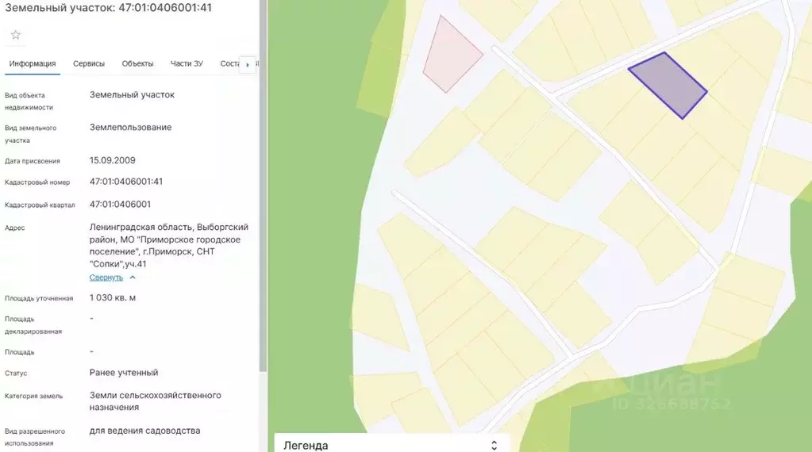
Task: Open the Части ЗУ tab
Action: pos(187,64)
